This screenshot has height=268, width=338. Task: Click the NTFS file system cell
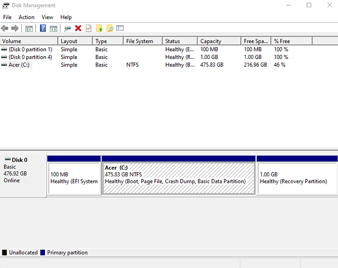tap(132, 65)
